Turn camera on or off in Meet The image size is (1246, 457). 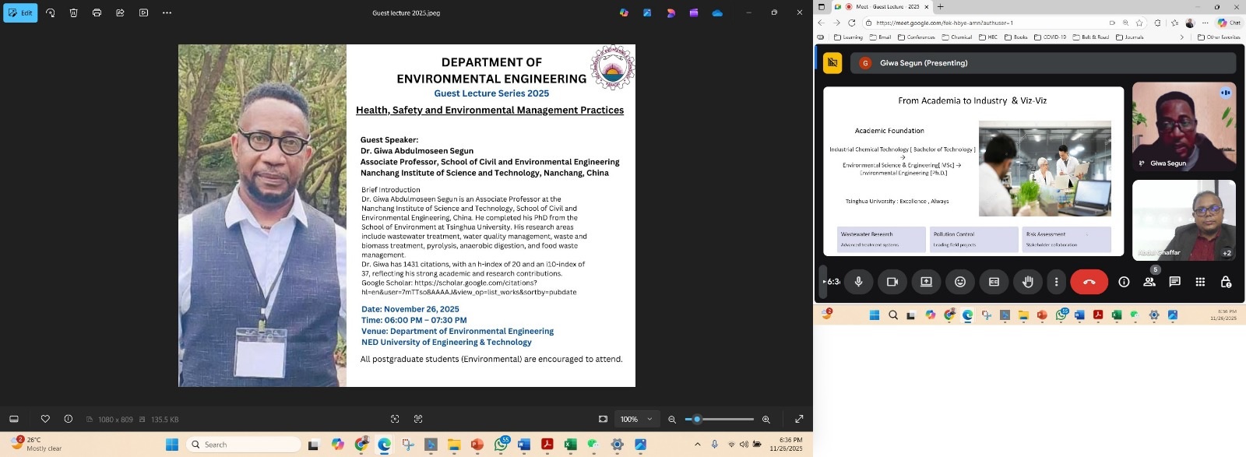892,282
